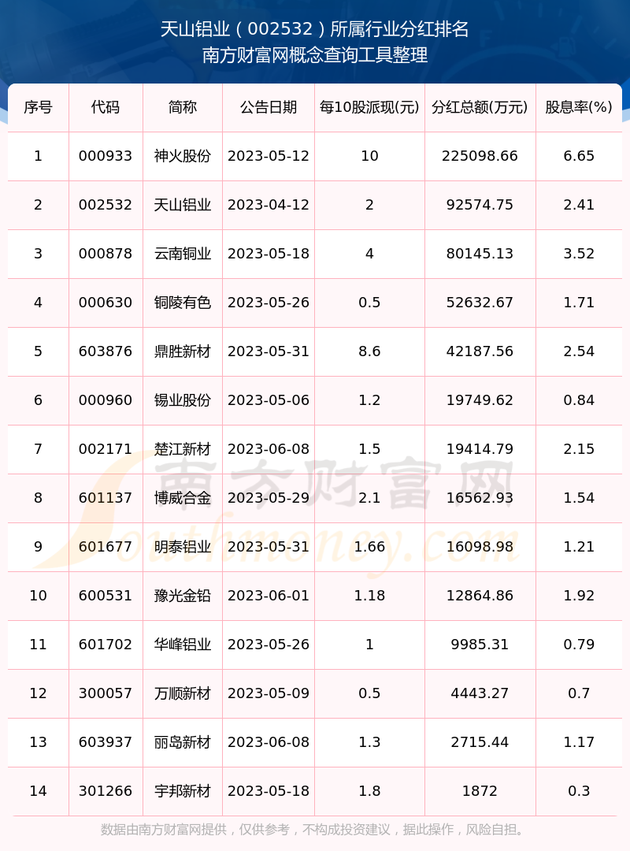
Task: Select company name 楚江新材
Action: coord(183,449)
